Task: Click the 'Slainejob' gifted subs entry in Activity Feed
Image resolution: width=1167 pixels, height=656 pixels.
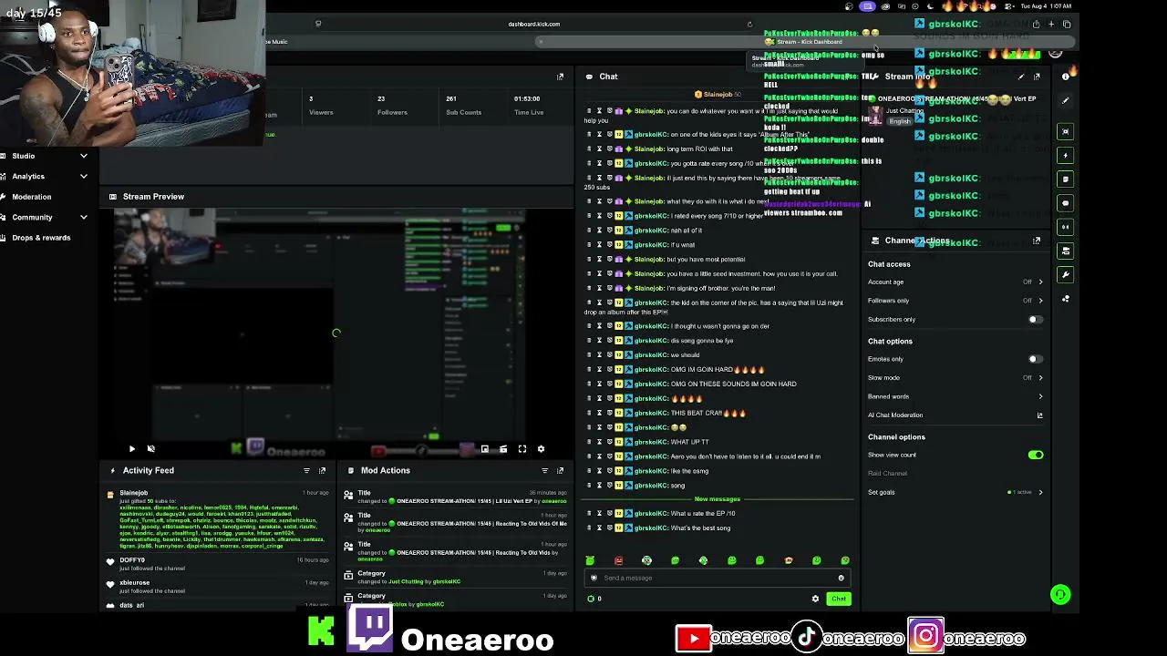Action: point(218,521)
